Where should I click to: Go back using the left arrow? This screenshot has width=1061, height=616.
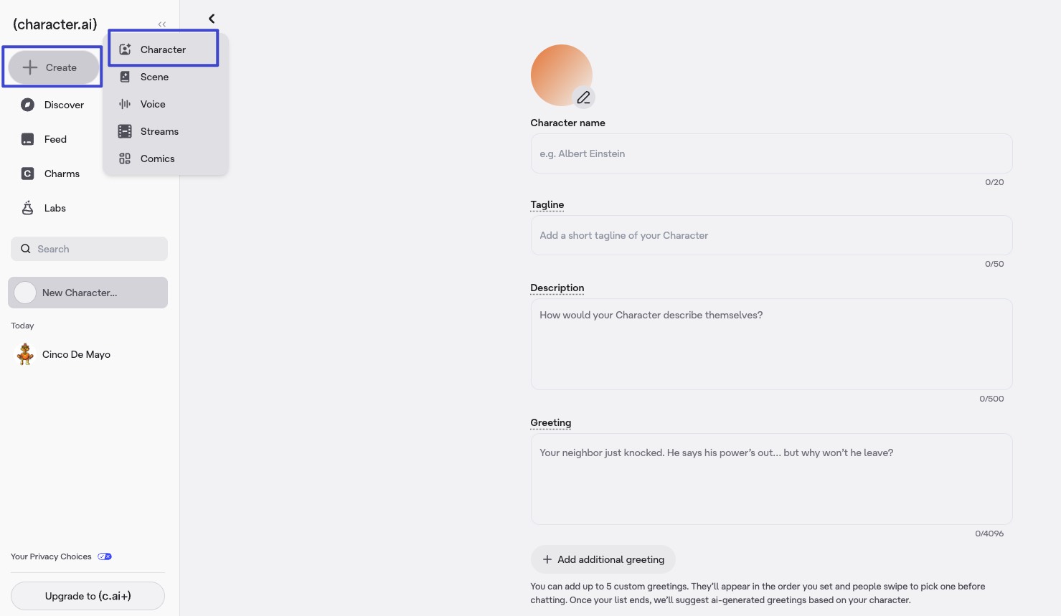click(x=212, y=19)
